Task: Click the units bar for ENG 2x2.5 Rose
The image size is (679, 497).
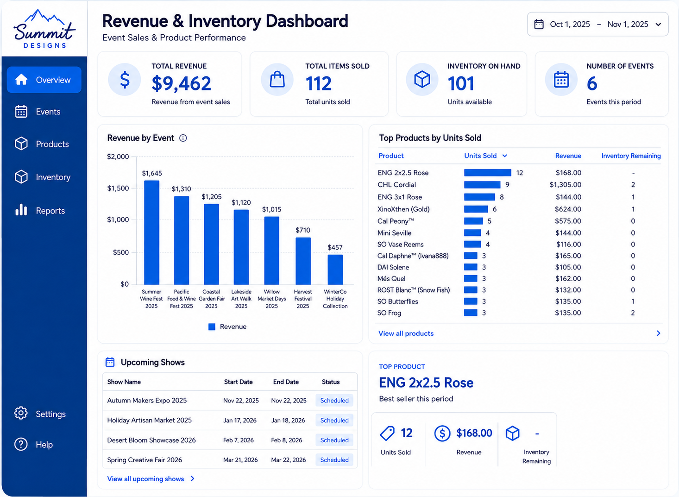Action: coord(488,173)
